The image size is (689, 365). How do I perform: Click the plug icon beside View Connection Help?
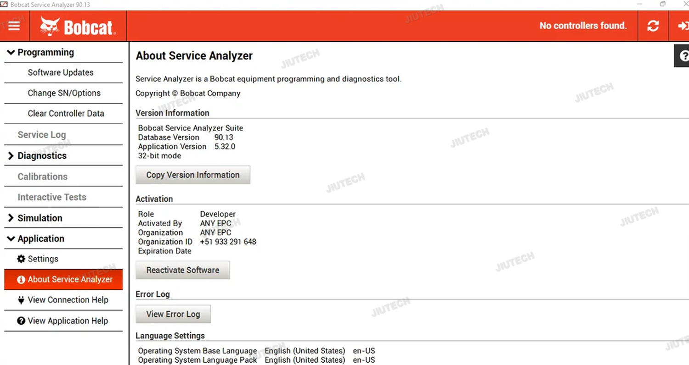pos(21,300)
